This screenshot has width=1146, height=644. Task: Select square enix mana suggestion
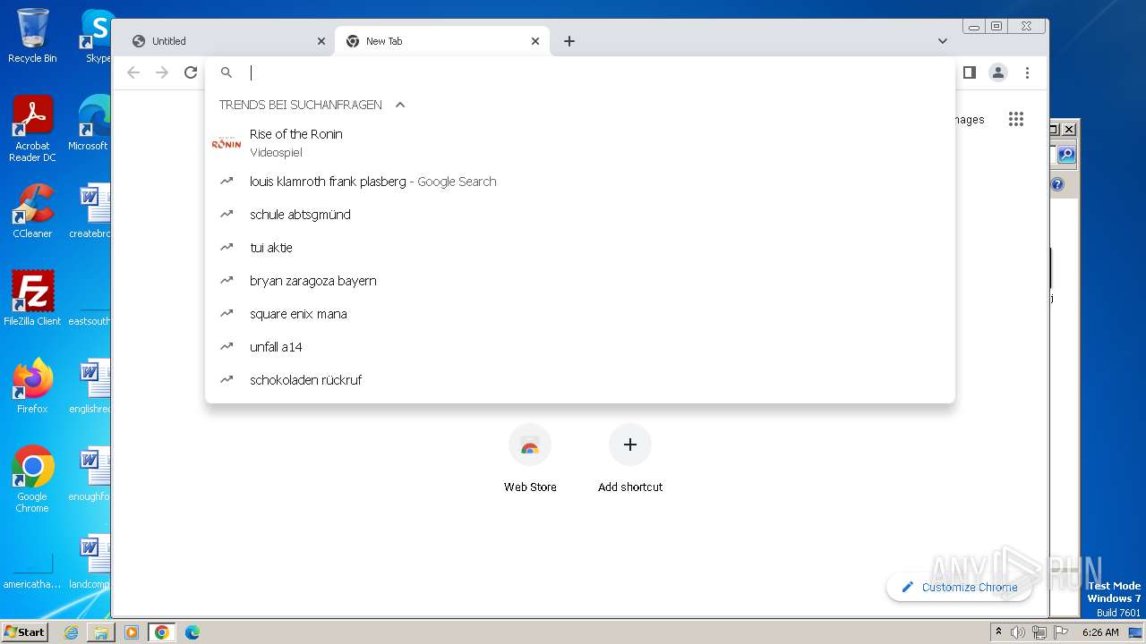point(580,314)
